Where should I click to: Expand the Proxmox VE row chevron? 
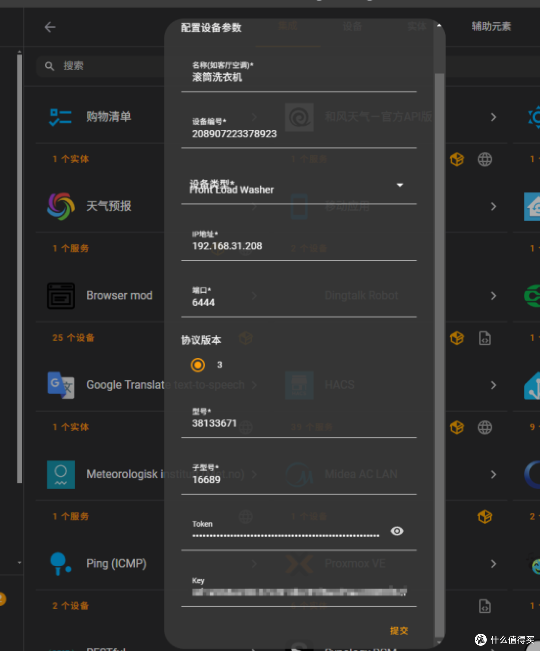click(x=493, y=564)
